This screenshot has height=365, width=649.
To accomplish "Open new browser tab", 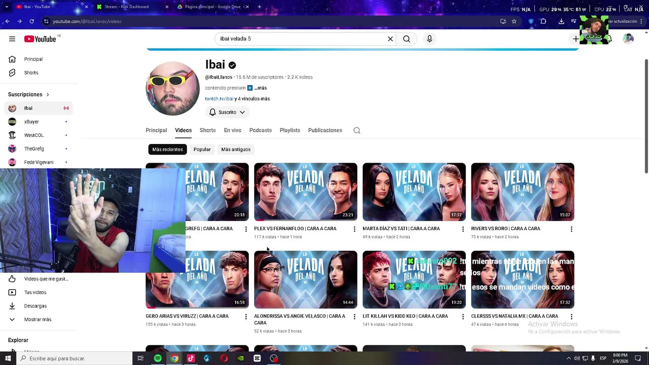I will [260, 7].
